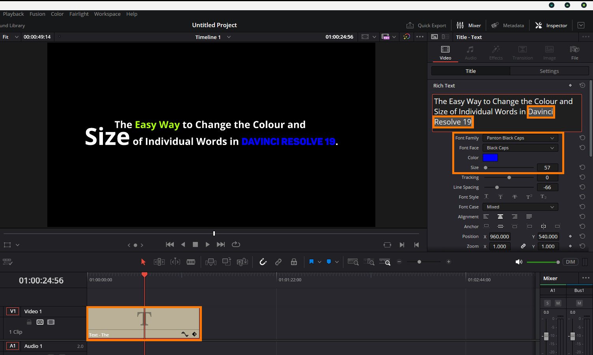Screen dimensions: 593x355
Task: Jump to the first frame
Action: (170, 245)
